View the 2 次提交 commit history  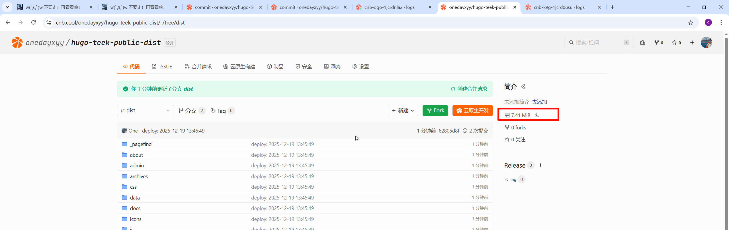click(x=476, y=131)
